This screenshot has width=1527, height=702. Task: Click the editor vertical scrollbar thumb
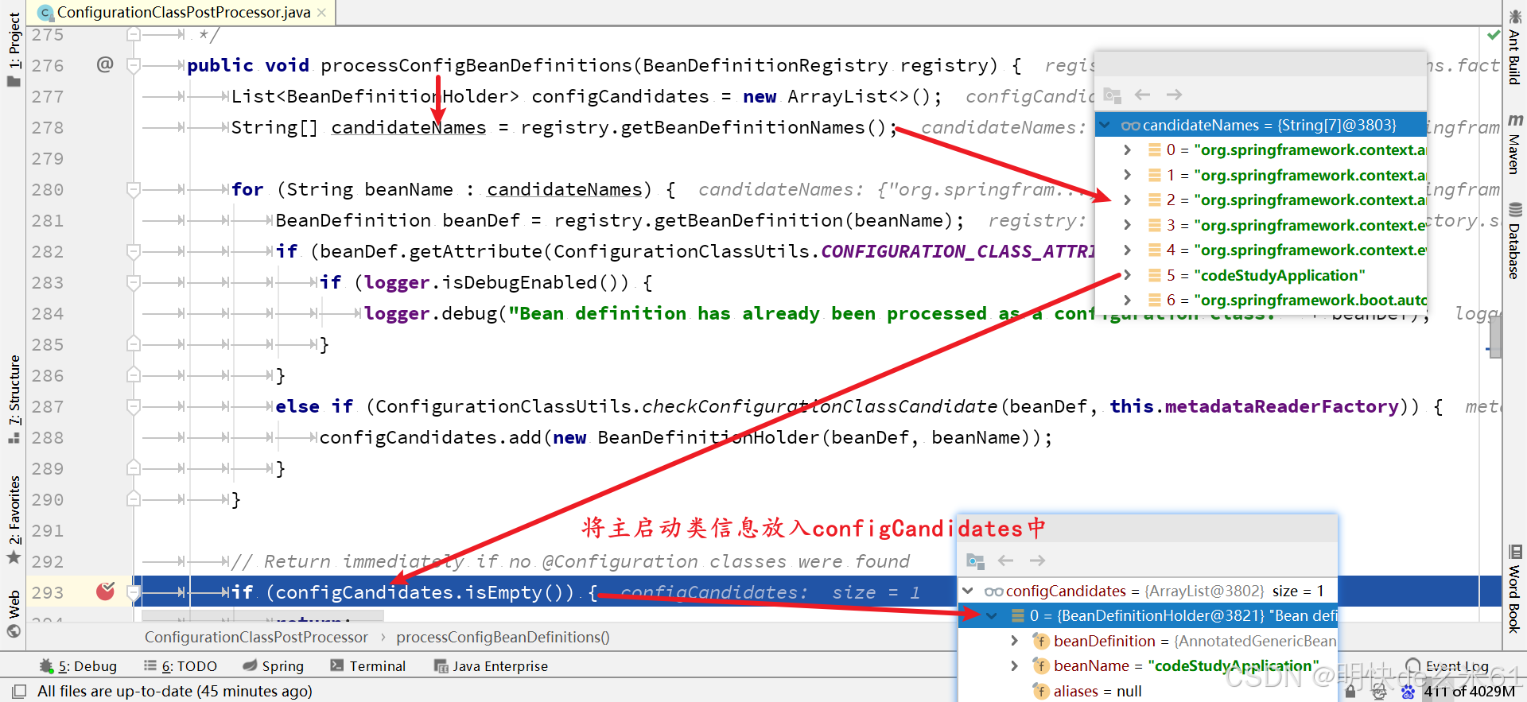pyautogui.click(x=1496, y=337)
